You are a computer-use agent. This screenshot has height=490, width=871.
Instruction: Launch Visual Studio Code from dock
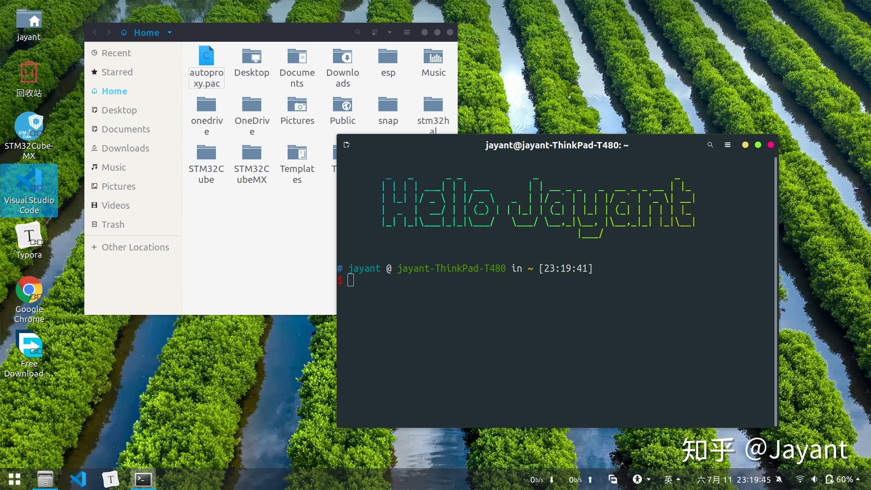click(77, 479)
